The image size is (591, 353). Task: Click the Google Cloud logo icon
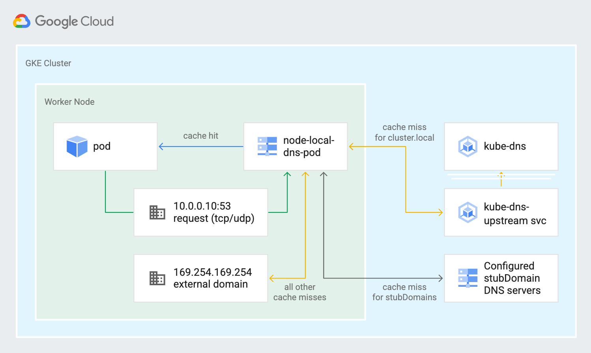click(22, 21)
